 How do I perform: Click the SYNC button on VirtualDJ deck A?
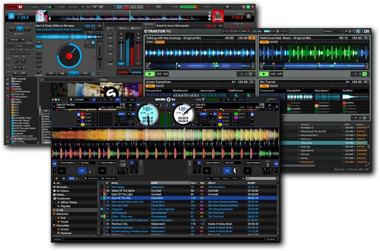tap(85, 73)
